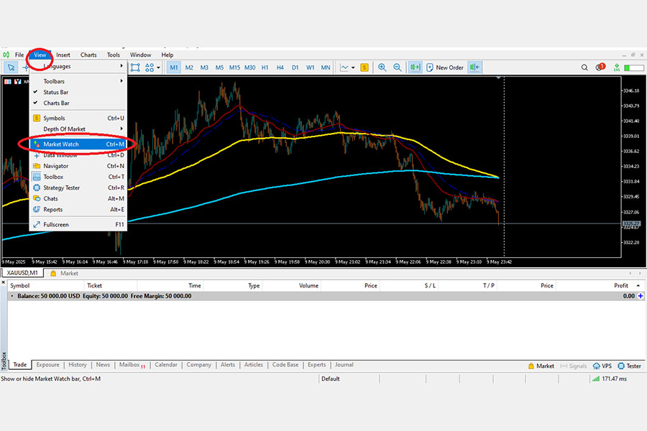Open Navigator from the View menu
Viewport: 647px width, 431px height.
(78, 166)
